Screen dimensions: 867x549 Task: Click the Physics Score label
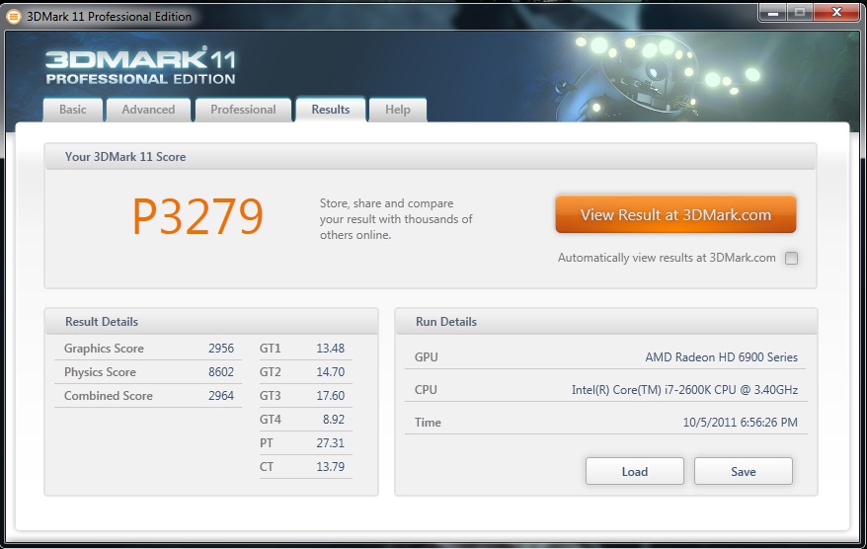[x=100, y=372]
